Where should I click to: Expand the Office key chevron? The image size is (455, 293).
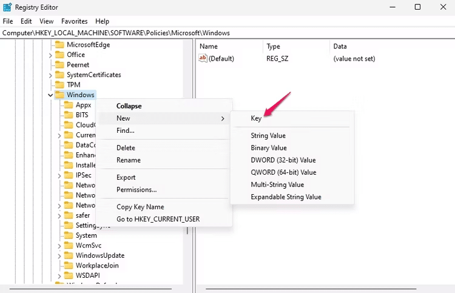[x=50, y=55]
